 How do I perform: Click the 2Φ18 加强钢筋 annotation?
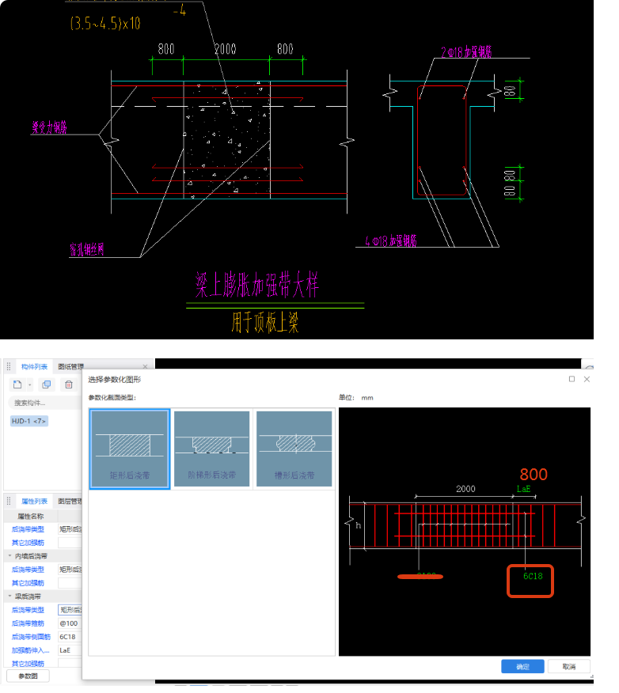[x=466, y=52]
